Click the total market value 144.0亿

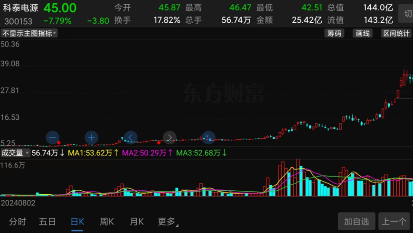tap(378, 8)
